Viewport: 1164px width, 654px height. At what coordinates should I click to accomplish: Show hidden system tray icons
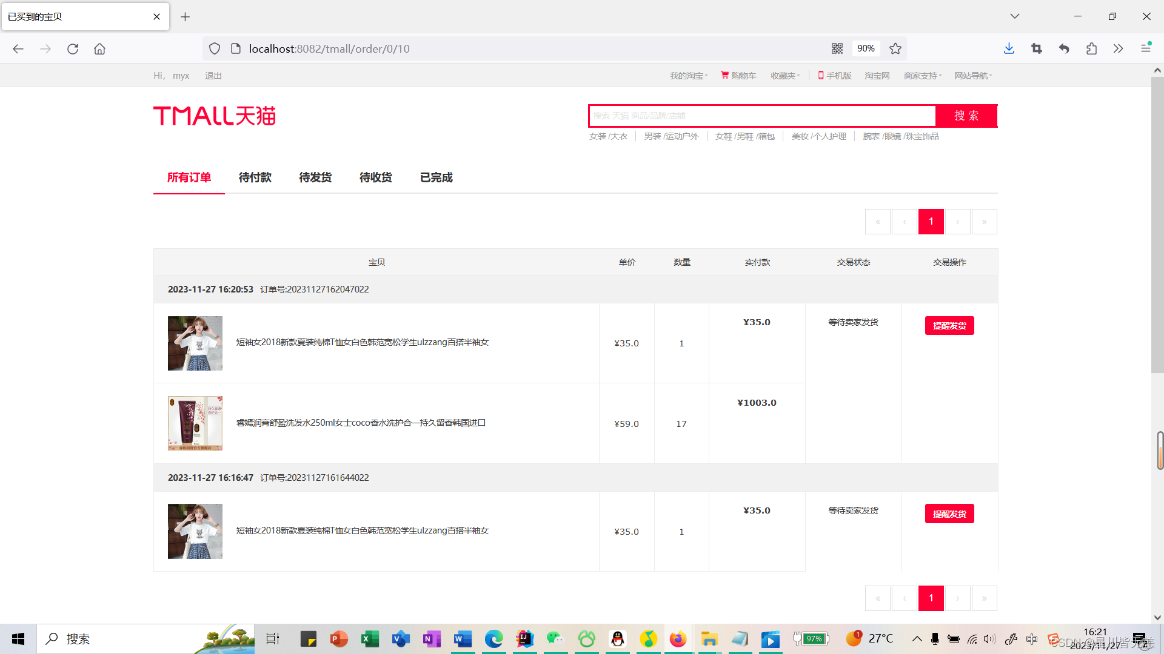917,639
